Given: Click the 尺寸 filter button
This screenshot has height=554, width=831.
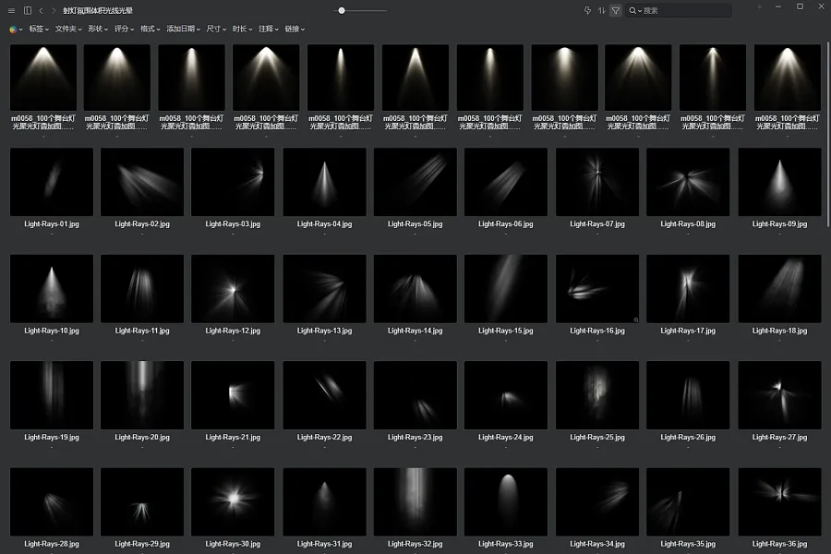Looking at the screenshot, I should click(x=216, y=30).
